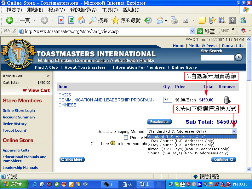Click the Refresh page icon
Viewport: 252px width, 189px height.
[71, 20]
